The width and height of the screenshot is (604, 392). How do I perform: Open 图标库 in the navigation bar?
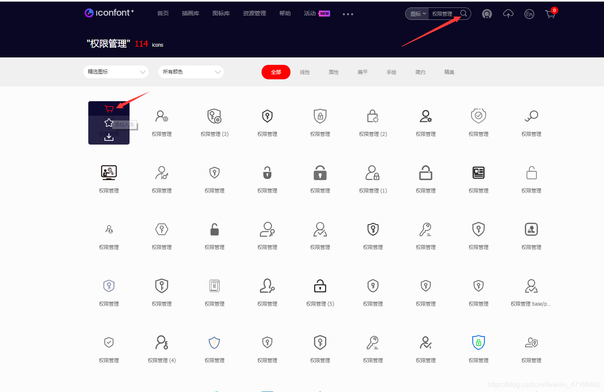tap(221, 14)
